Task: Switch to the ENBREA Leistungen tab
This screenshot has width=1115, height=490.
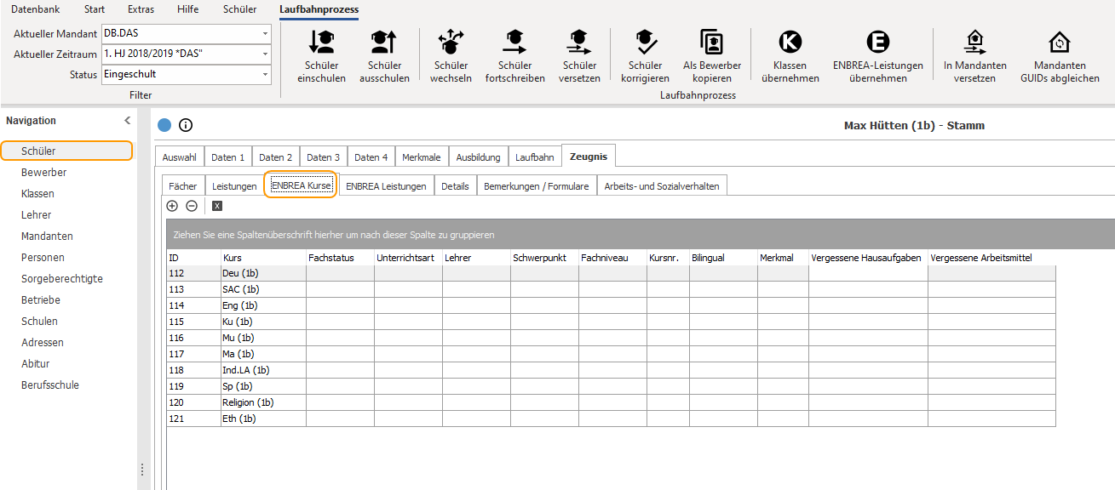Action: pyautogui.click(x=386, y=186)
